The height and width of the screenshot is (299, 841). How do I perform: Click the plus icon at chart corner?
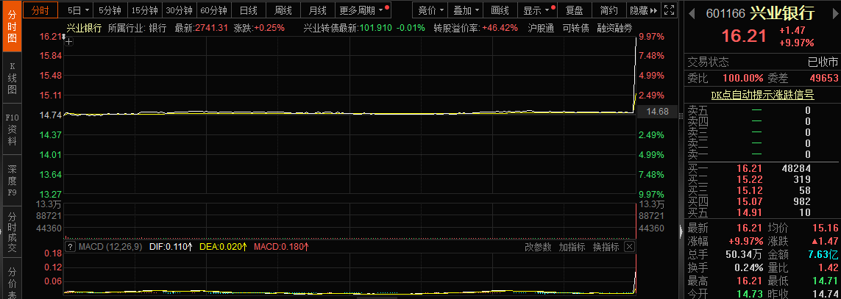point(69,42)
